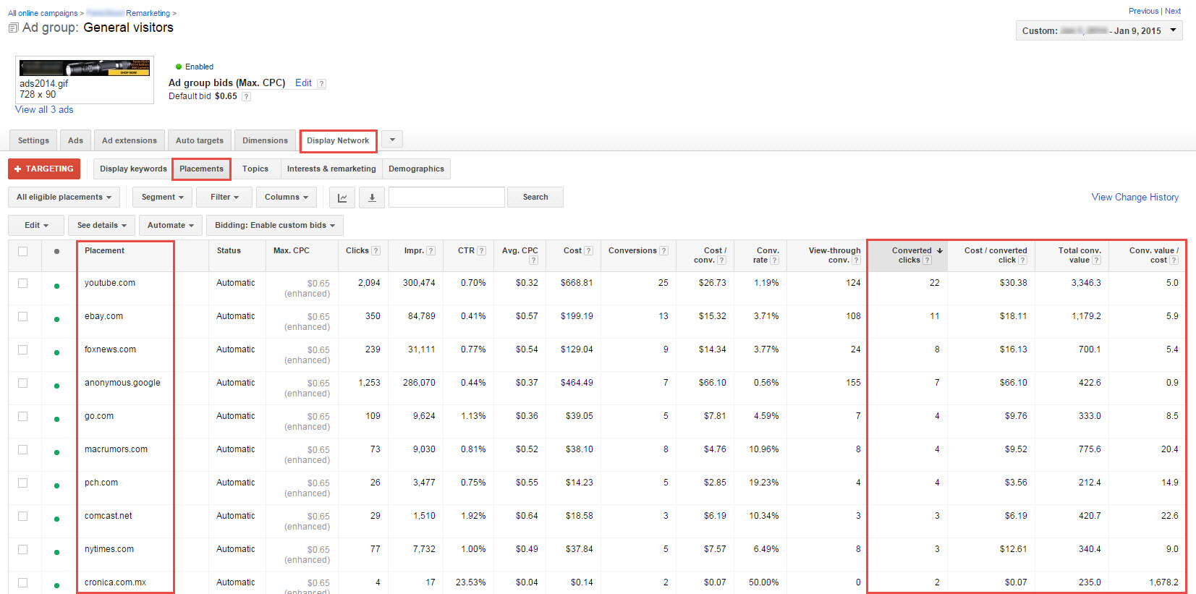This screenshot has height=594, width=1196.
Task: Check the comcast.net row checkbox
Action: tap(23, 516)
